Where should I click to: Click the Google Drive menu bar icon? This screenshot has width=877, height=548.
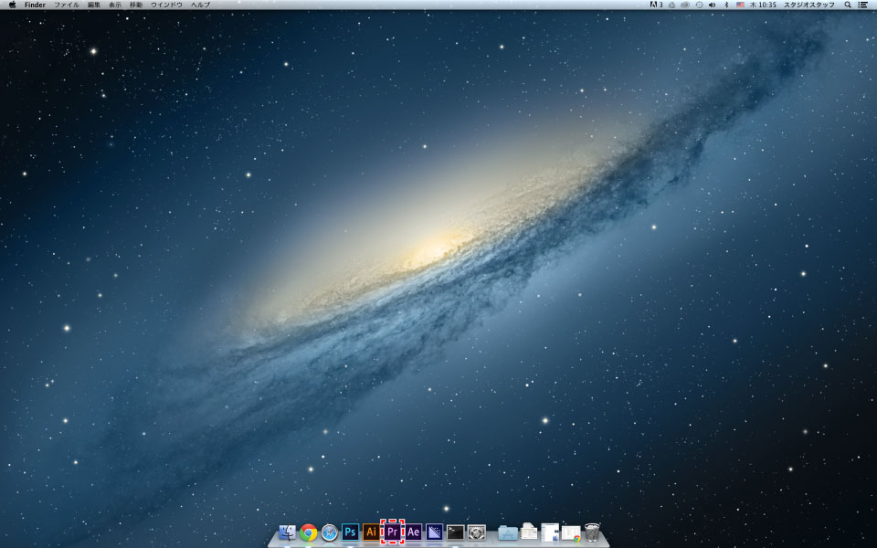pyautogui.click(x=671, y=5)
